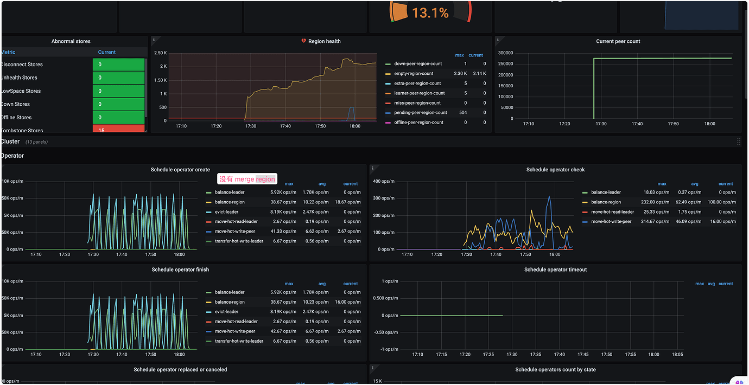The image size is (749, 385).
Task: Click the empty-region-count yellow legend marker
Action: pos(388,74)
